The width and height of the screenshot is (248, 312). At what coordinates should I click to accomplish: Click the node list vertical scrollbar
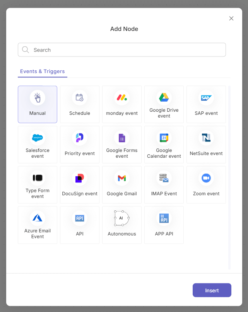click(229, 177)
